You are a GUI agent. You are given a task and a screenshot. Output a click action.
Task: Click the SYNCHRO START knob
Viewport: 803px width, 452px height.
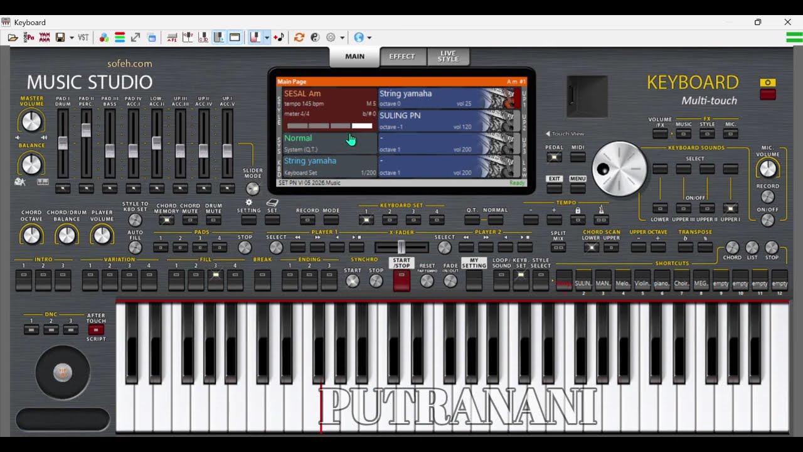[x=353, y=282]
